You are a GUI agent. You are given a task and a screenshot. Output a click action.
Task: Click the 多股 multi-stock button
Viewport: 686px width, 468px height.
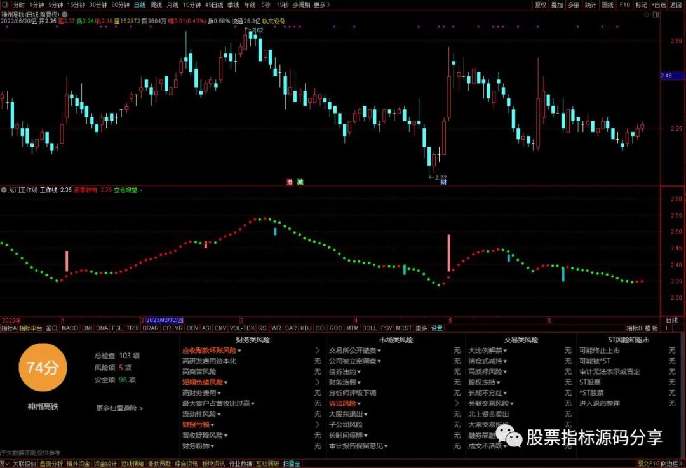click(x=574, y=5)
